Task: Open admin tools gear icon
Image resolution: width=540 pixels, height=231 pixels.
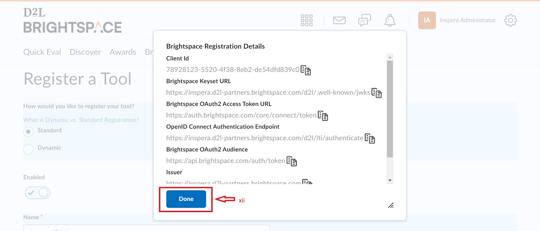Action: (x=511, y=20)
